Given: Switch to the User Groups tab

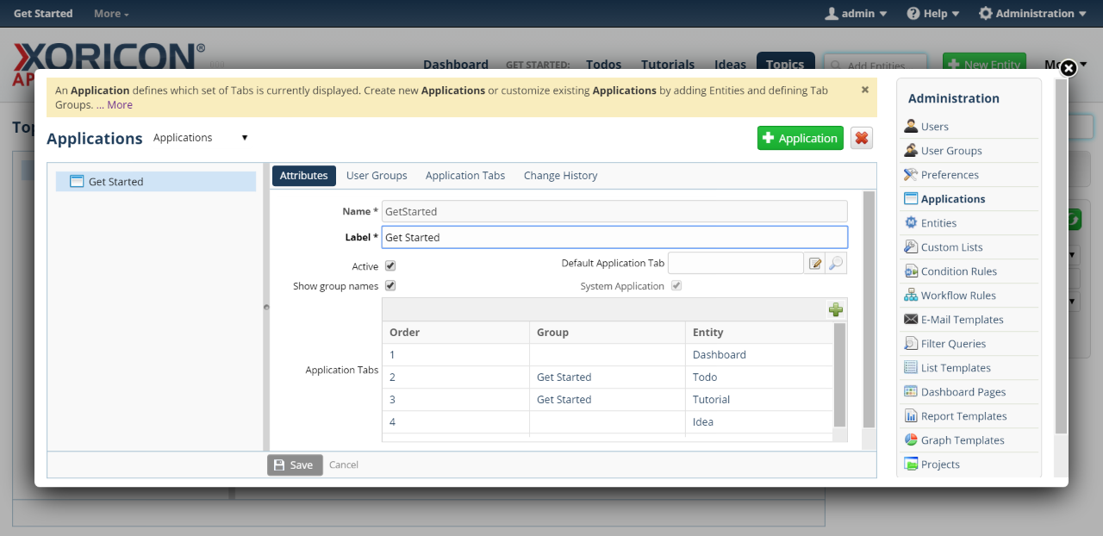Looking at the screenshot, I should pos(377,176).
